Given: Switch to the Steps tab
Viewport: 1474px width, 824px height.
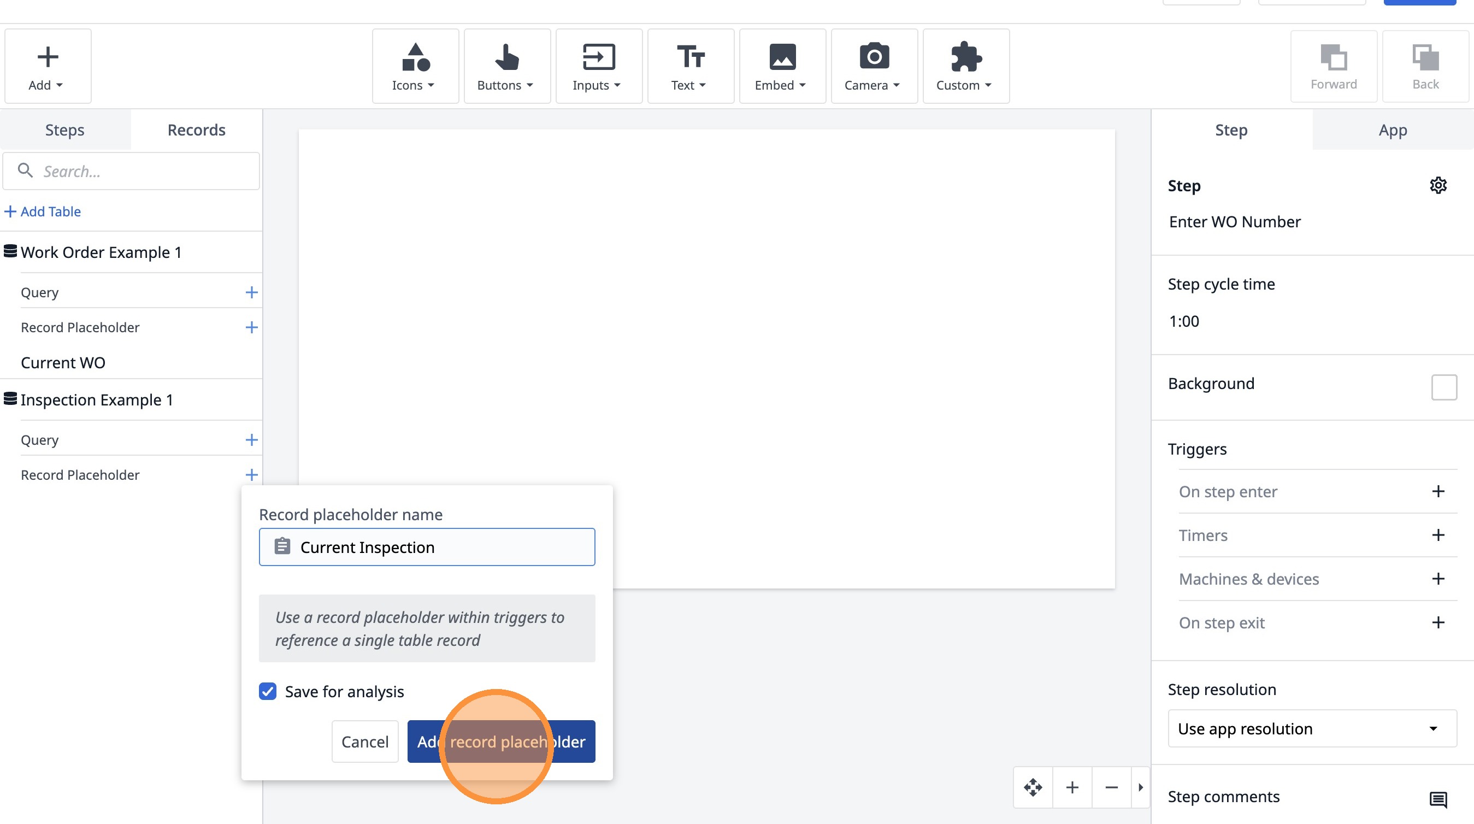Looking at the screenshot, I should pos(64,130).
